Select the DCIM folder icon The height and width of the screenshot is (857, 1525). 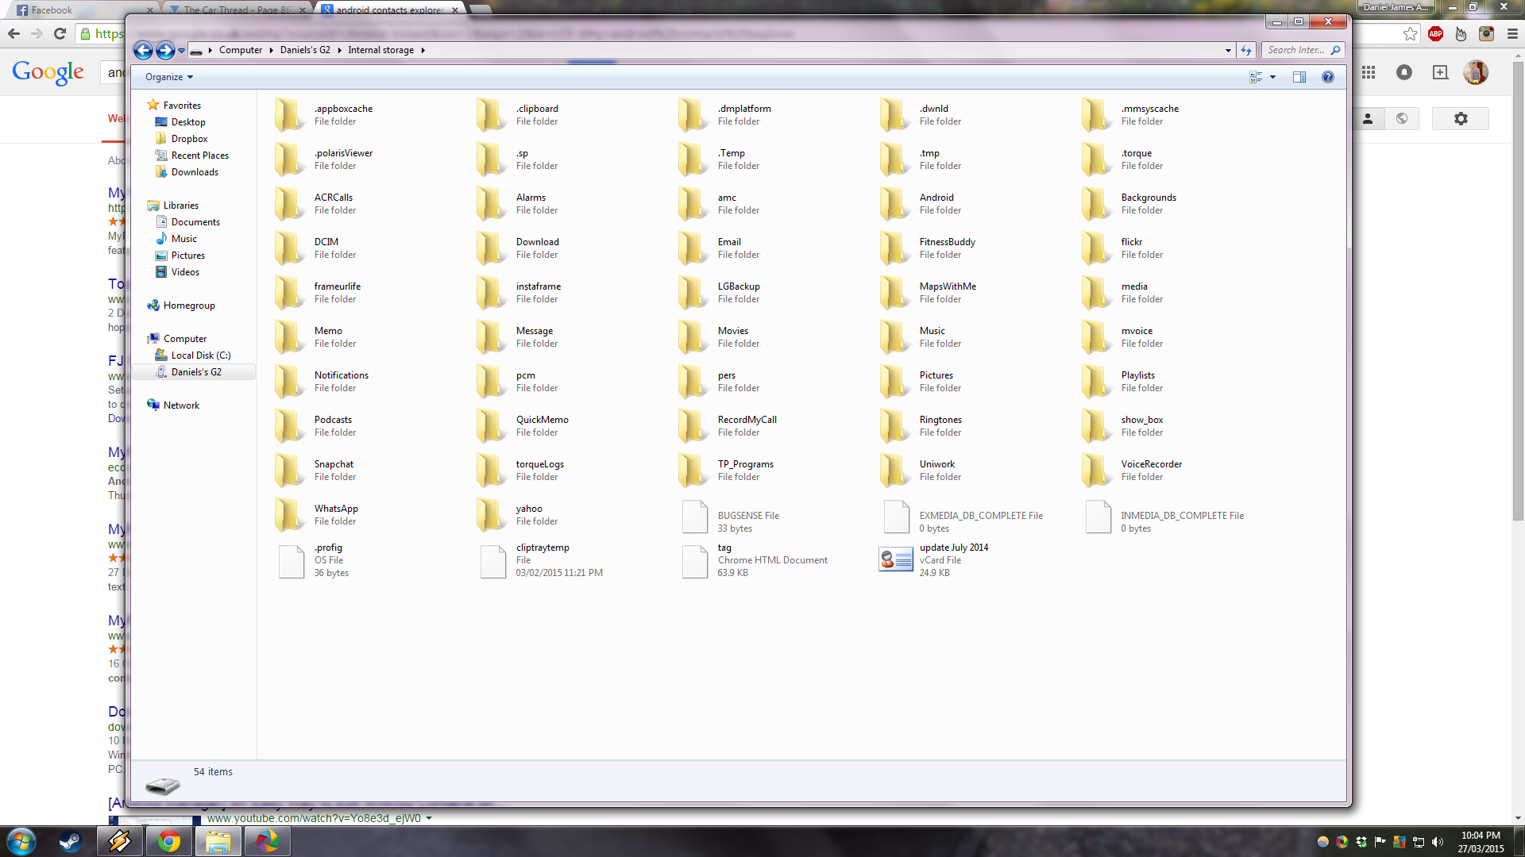point(290,248)
